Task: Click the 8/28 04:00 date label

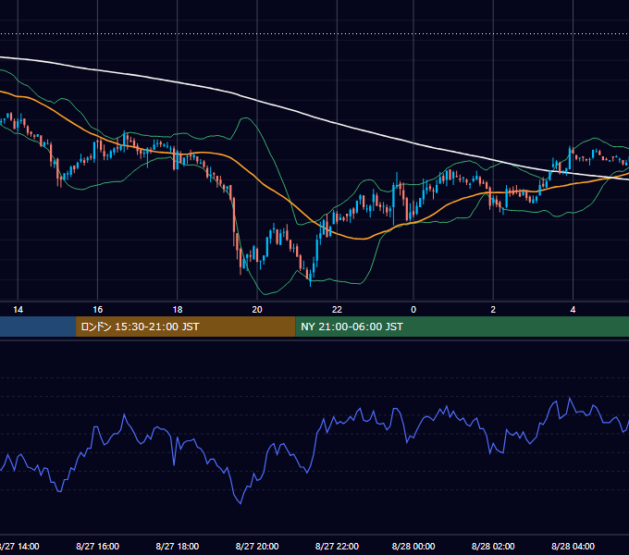Action: tap(573, 546)
